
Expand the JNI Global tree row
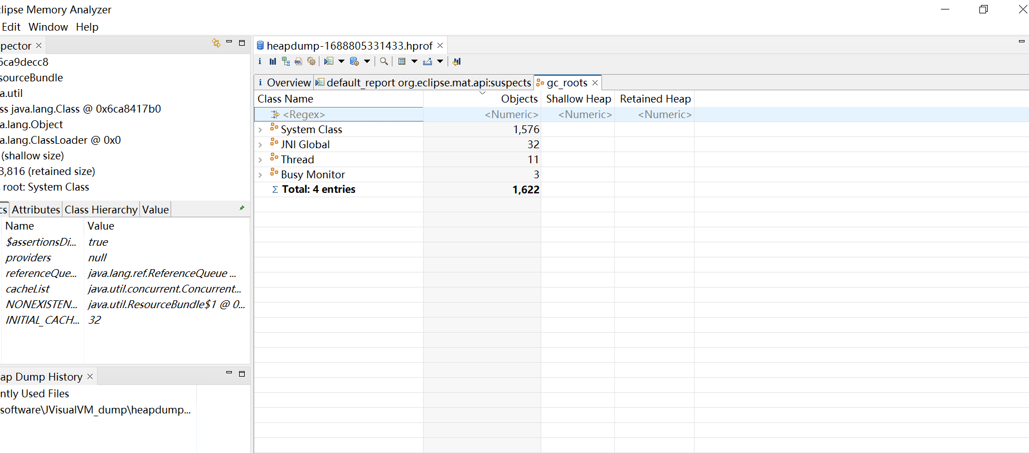260,145
